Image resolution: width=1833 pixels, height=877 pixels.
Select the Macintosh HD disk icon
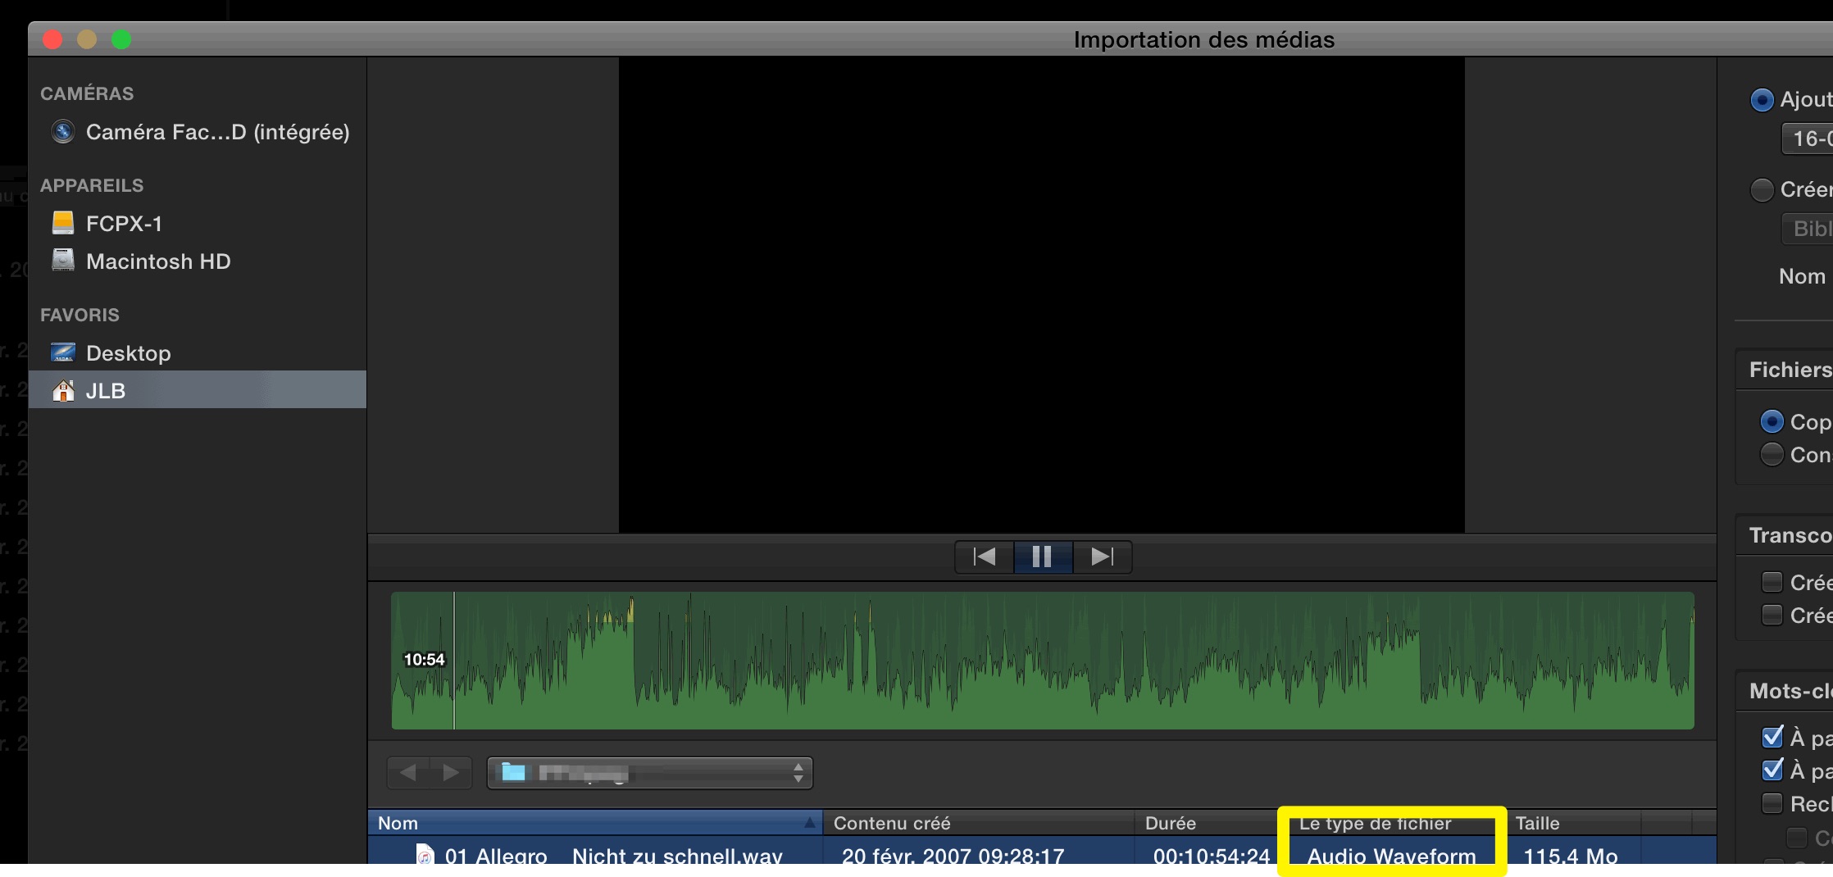coord(63,261)
